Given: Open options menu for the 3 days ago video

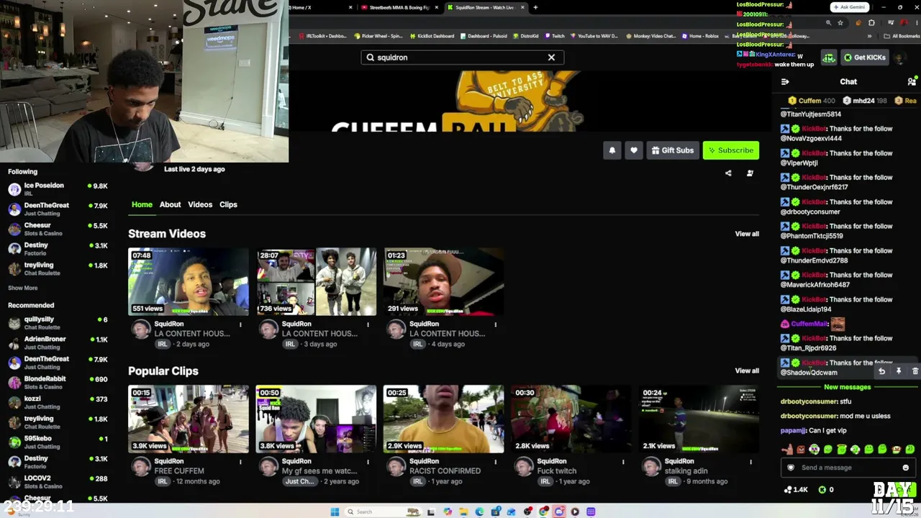Looking at the screenshot, I should click(x=368, y=324).
